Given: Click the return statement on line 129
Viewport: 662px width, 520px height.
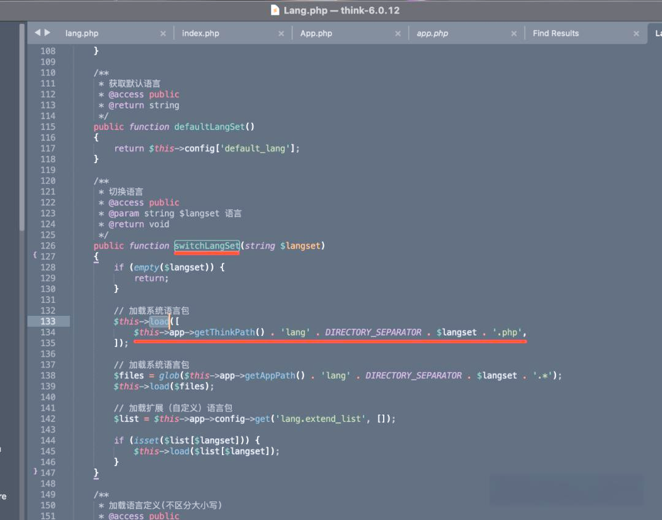Looking at the screenshot, I should [x=151, y=278].
